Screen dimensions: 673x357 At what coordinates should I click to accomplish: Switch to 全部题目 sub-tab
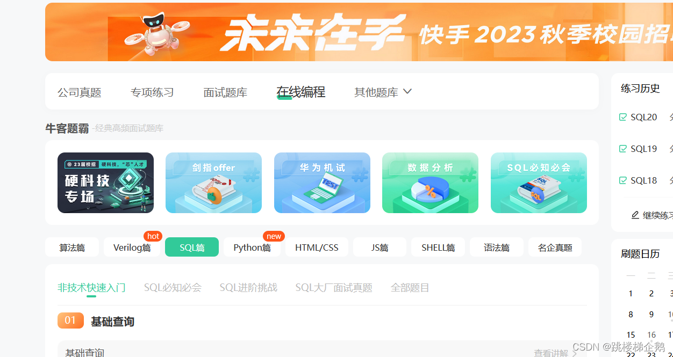tap(410, 288)
